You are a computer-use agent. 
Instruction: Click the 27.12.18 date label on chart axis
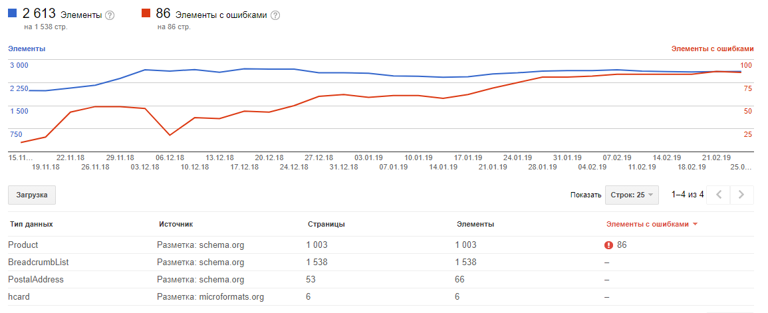pos(319,157)
